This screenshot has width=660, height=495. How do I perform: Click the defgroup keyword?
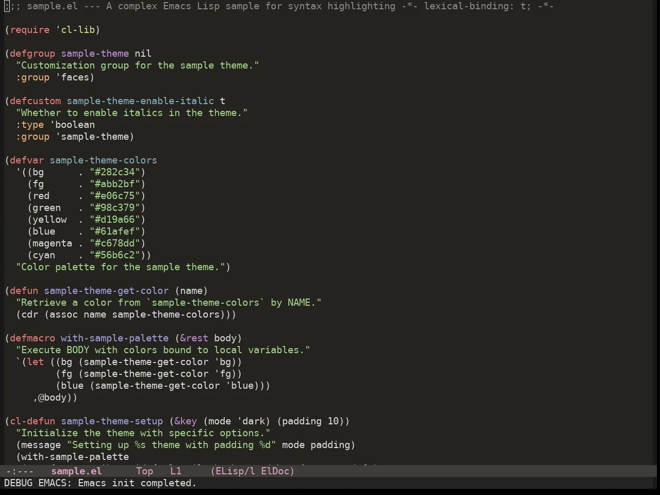point(32,54)
